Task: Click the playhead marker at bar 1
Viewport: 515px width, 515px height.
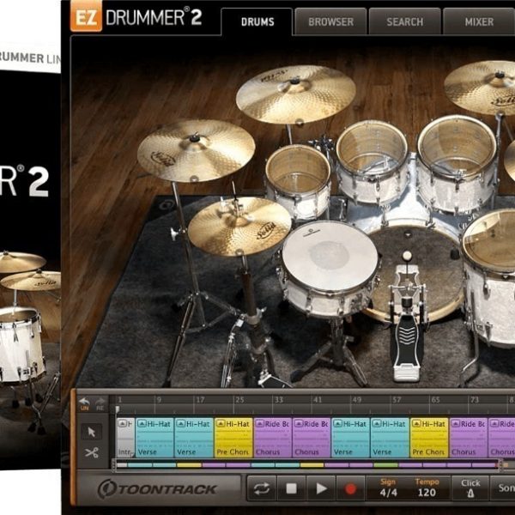Action: click(118, 409)
